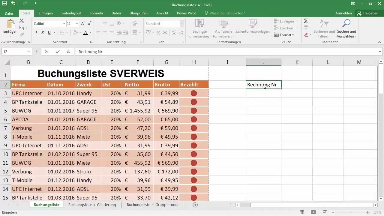The width and height of the screenshot is (384, 216).
Task: Click the AutoSum sigma icon
Action: coord(306,21)
